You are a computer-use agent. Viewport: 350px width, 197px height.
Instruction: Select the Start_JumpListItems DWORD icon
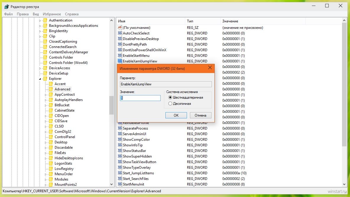(x=120, y=173)
